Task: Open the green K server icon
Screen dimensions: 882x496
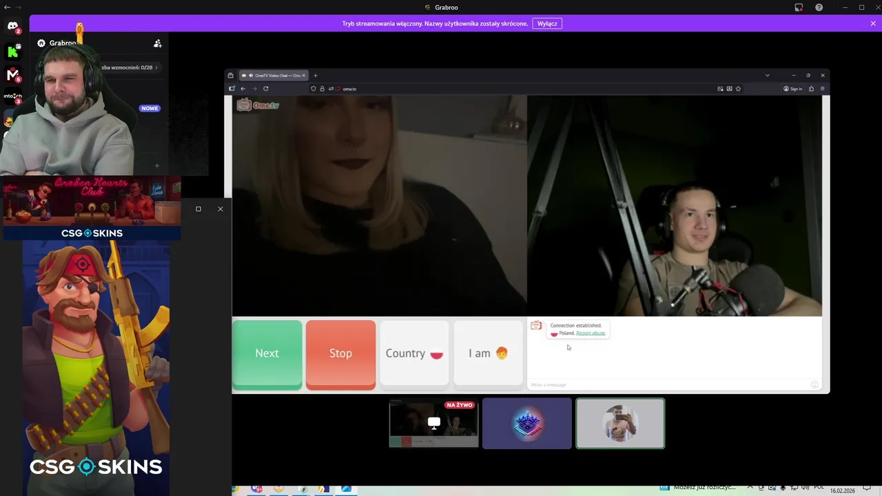Action: [x=12, y=52]
